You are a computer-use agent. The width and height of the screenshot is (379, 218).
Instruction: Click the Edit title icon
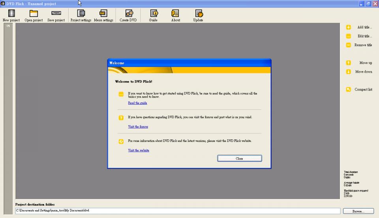[348, 36]
